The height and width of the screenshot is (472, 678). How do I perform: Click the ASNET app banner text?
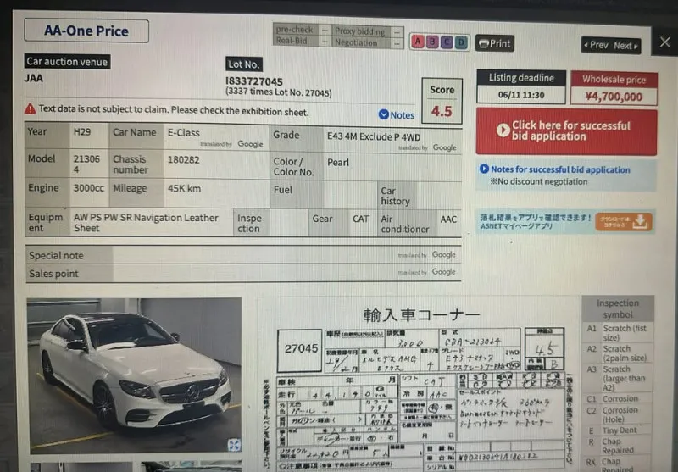(x=535, y=221)
